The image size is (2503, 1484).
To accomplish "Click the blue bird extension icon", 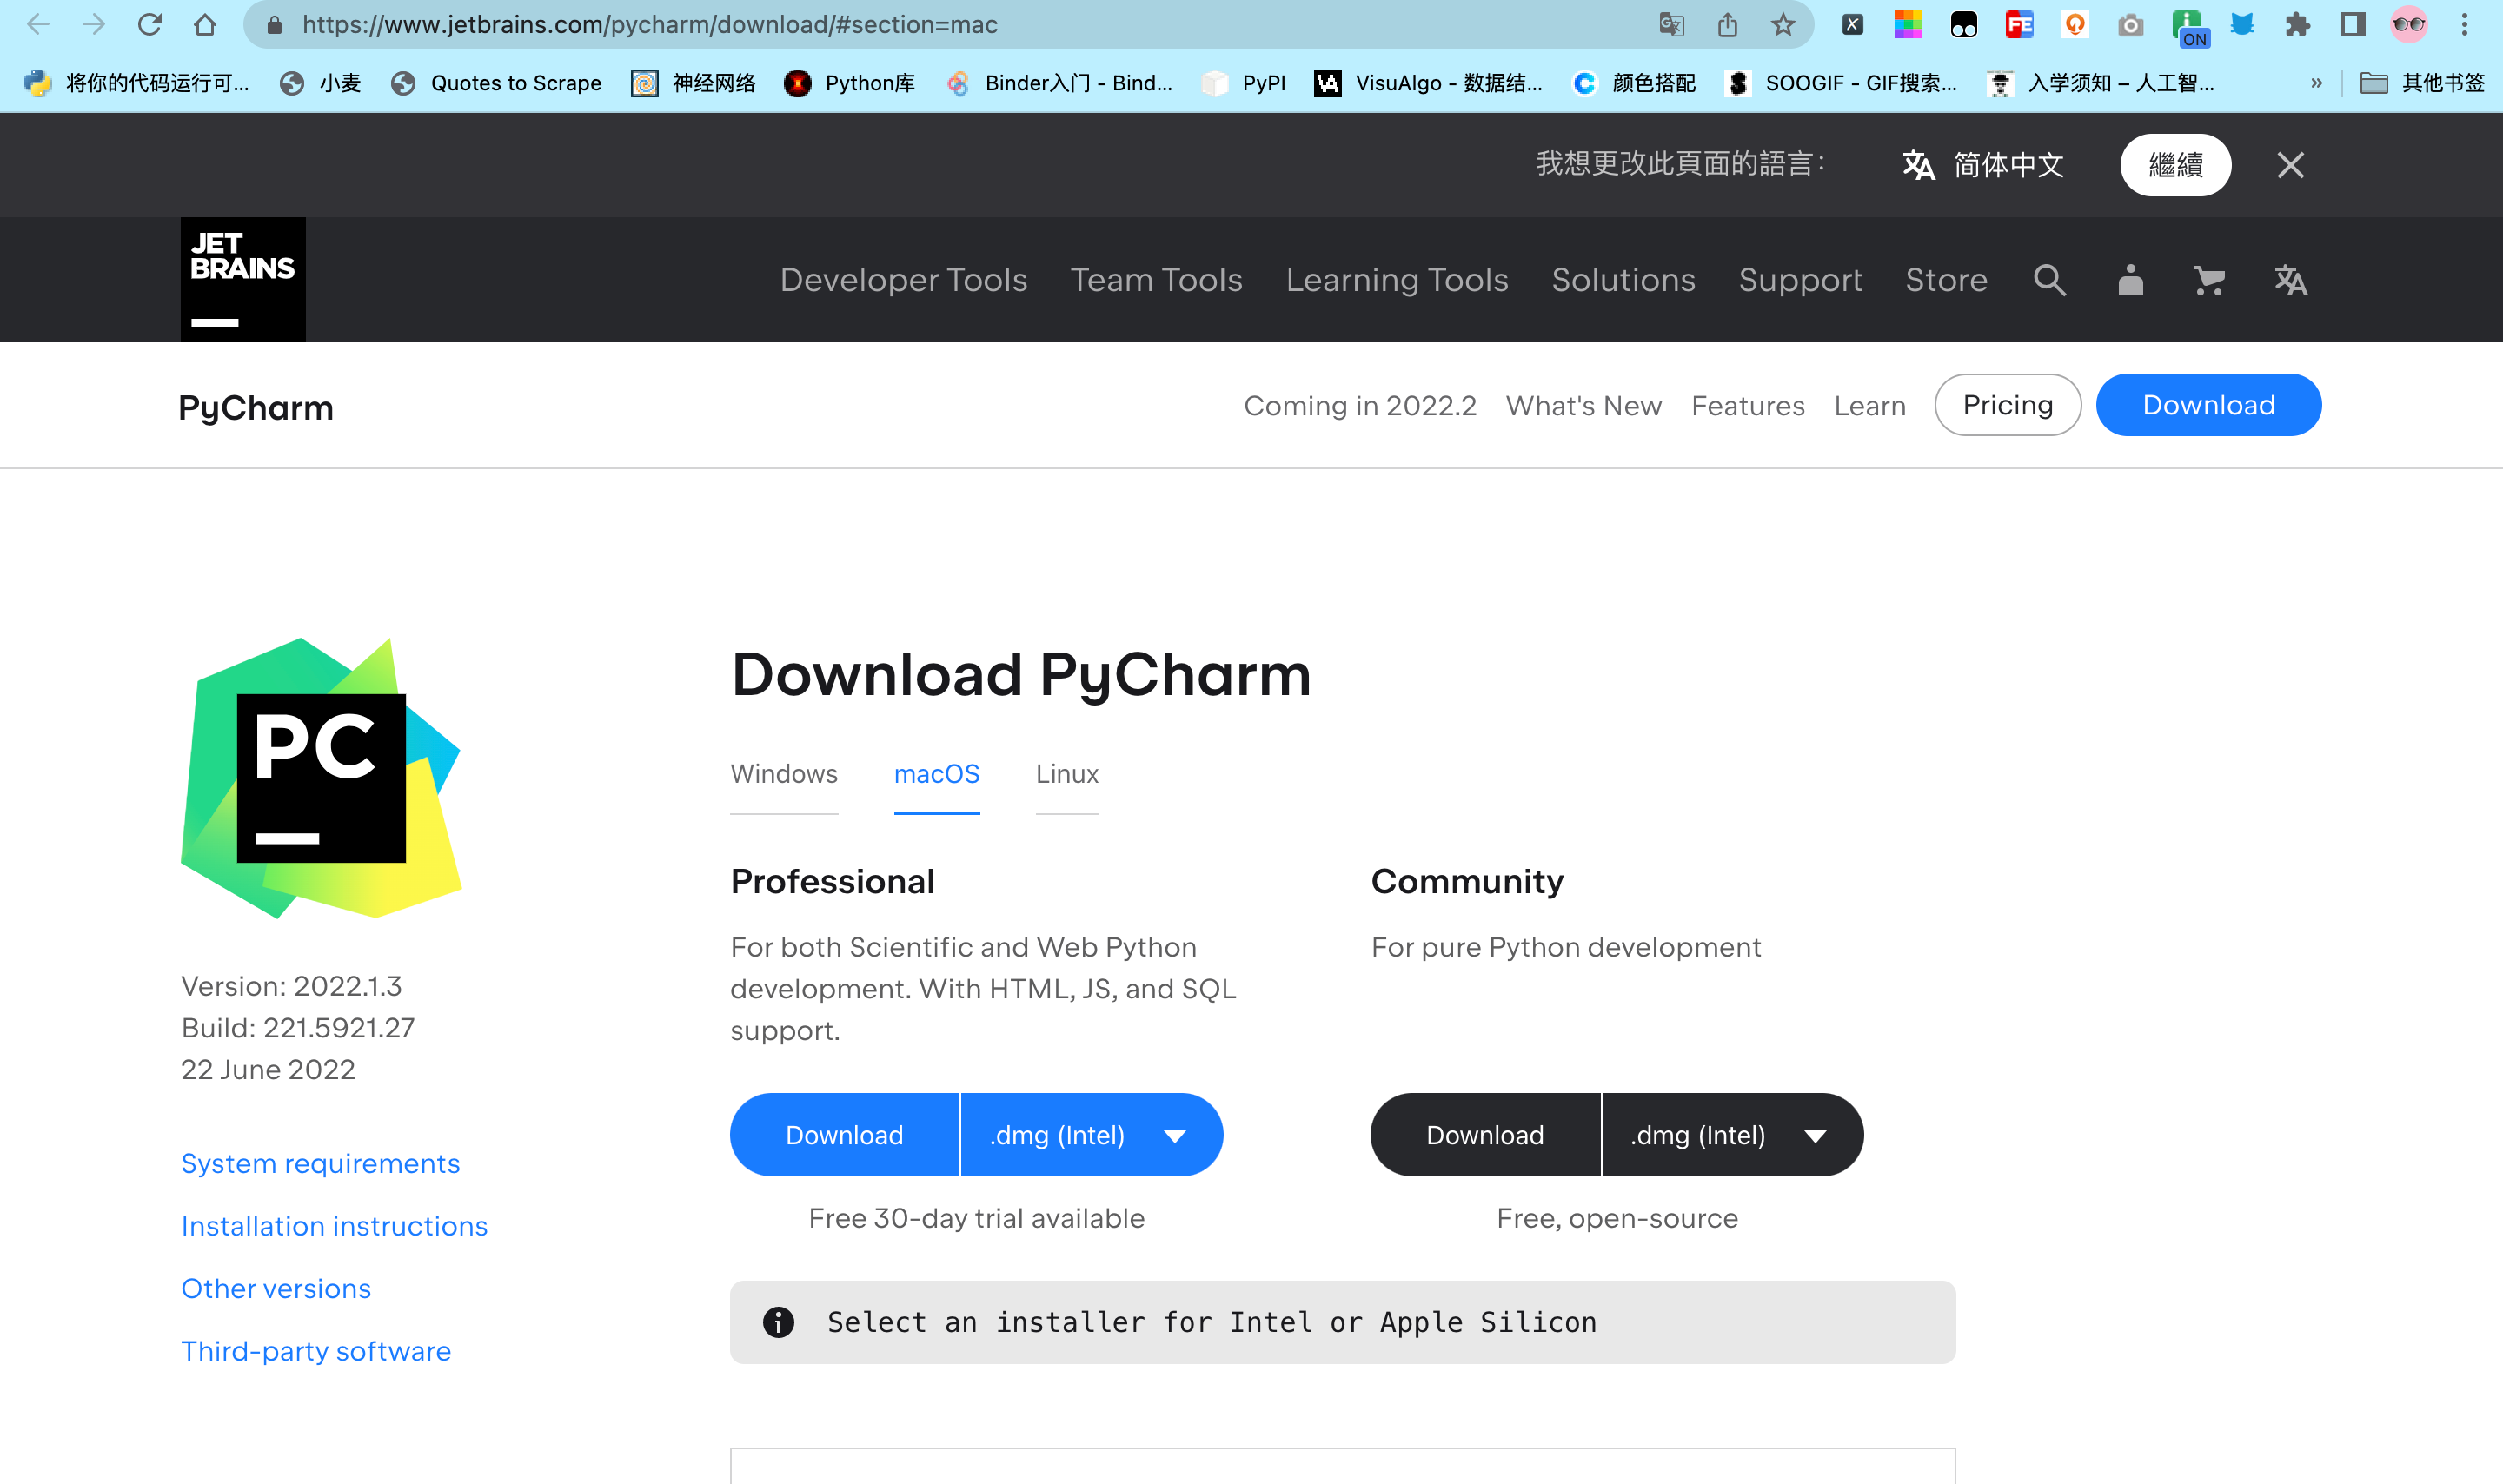I will tap(2242, 25).
